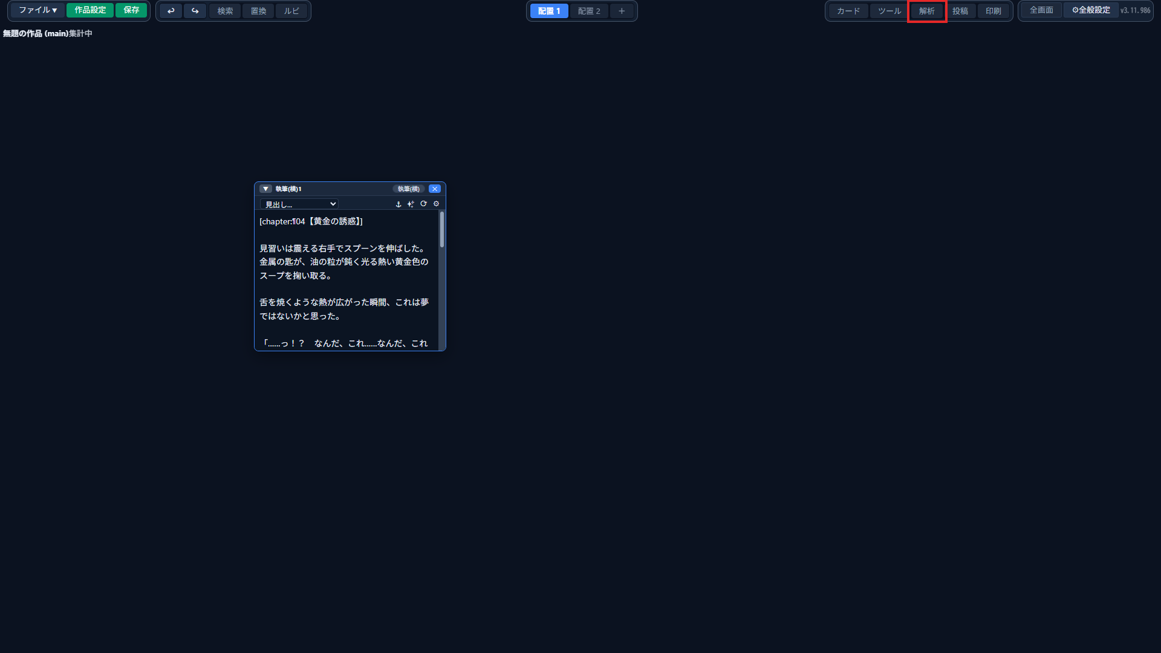Open the ファイル menu

(x=37, y=10)
